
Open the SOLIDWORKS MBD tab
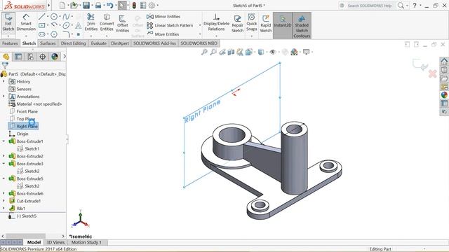tap(199, 43)
